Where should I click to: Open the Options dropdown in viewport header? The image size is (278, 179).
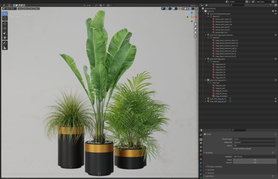(193, 5)
